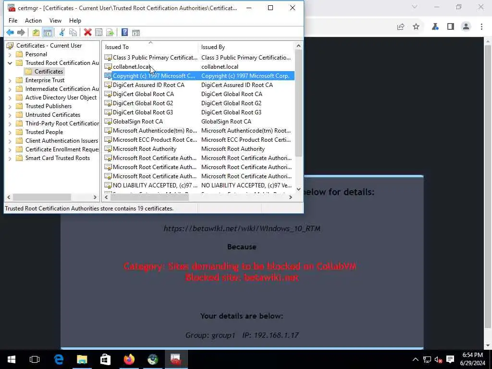This screenshot has height=369, width=492.
Task: Expand Intermediate Certification Authorities node
Action: (10, 89)
